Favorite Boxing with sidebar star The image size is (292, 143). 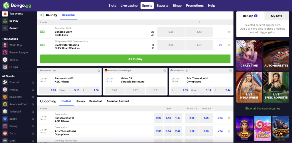pos(33,126)
